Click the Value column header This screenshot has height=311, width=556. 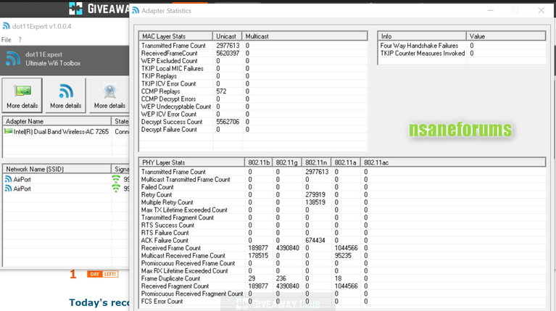[x=506, y=36]
